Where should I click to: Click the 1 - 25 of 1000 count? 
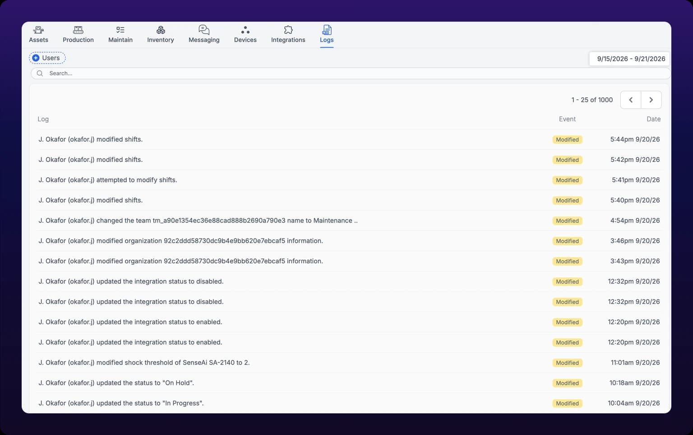tap(592, 100)
